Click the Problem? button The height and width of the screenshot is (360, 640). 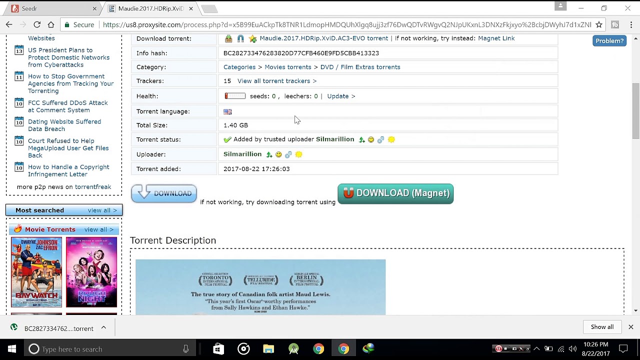[609, 41]
